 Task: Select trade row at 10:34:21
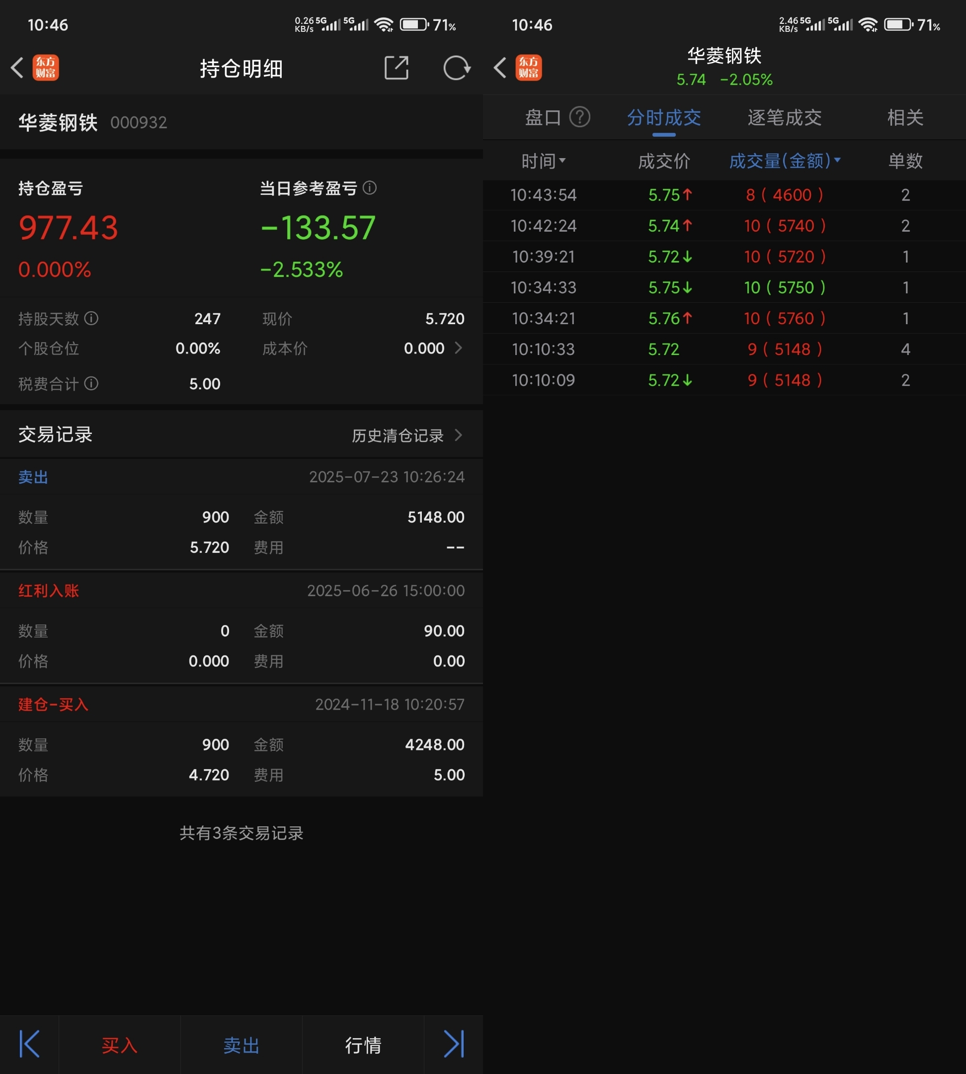pyautogui.click(x=724, y=318)
